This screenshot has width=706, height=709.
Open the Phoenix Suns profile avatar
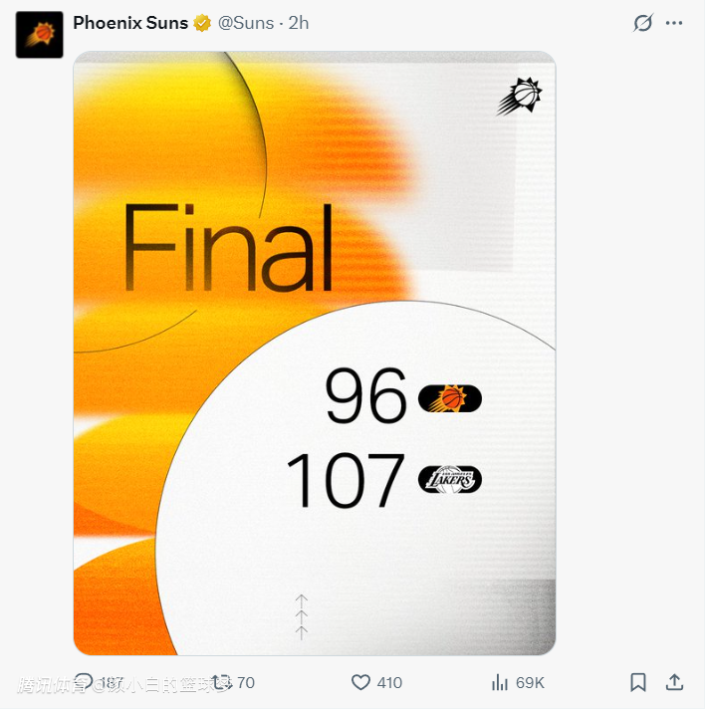[x=40, y=35]
